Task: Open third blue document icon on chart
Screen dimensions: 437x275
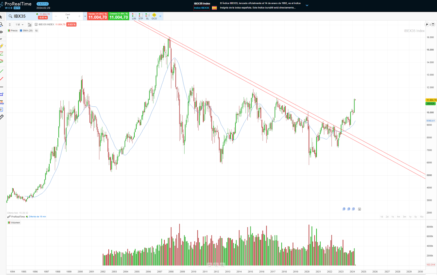Action: (353, 209)
